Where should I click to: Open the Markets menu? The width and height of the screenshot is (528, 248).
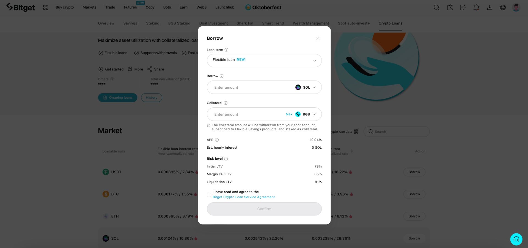click(x=89, y=7)
